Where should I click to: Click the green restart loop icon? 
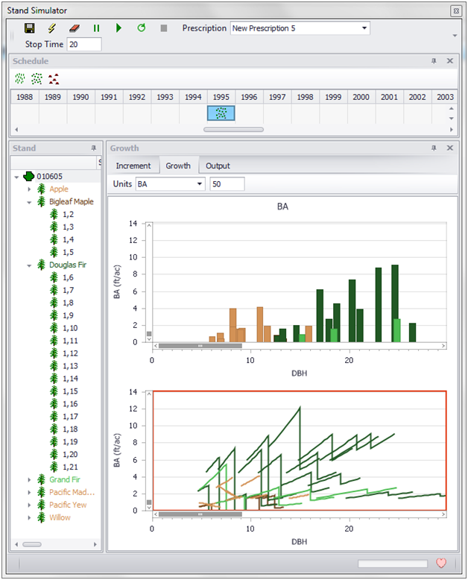pos(141,28)
